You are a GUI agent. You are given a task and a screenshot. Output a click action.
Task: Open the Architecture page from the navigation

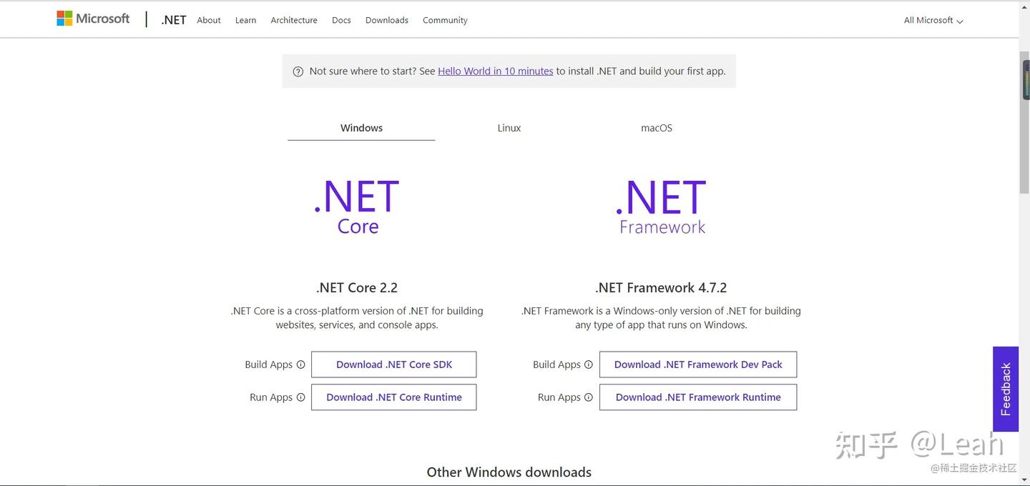[x=293, y=20]
